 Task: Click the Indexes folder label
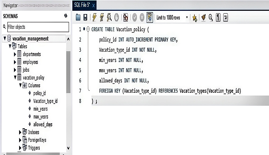coord(34,132)
